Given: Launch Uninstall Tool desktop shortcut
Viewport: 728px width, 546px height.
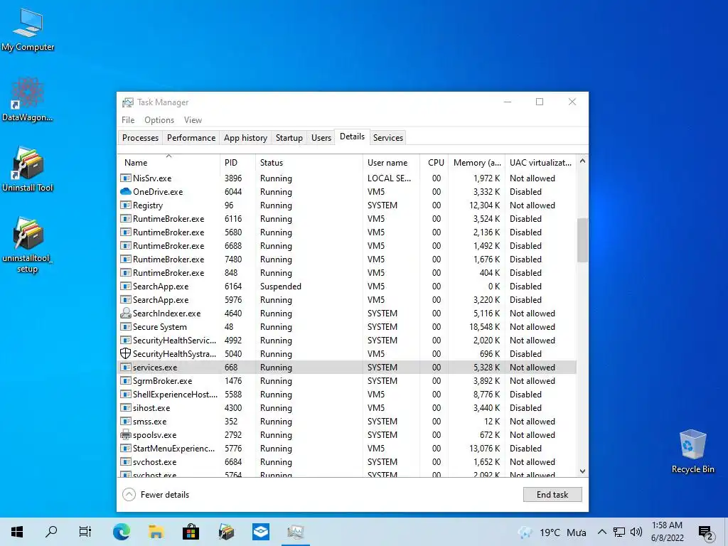Looking at the screenshot, I should [x=28, y=169].
